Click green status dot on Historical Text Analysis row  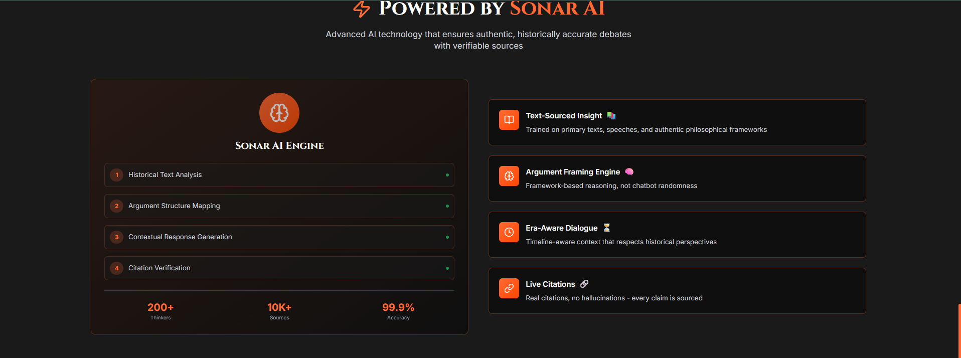click(447, 175)
